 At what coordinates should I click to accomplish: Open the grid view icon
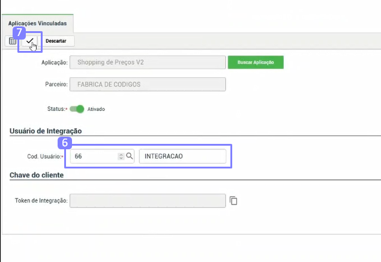12,41
